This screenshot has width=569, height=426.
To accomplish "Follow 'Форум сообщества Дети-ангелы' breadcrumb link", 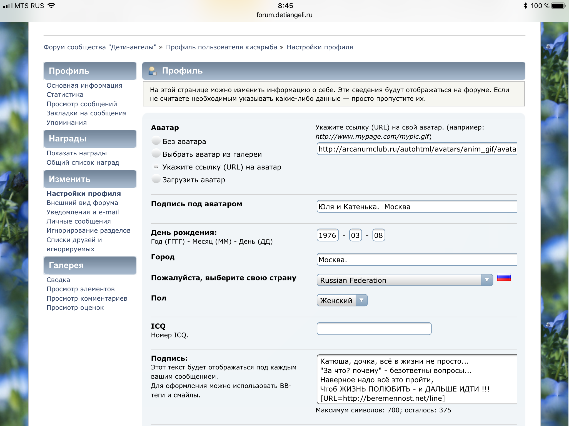I will [100, 47].
